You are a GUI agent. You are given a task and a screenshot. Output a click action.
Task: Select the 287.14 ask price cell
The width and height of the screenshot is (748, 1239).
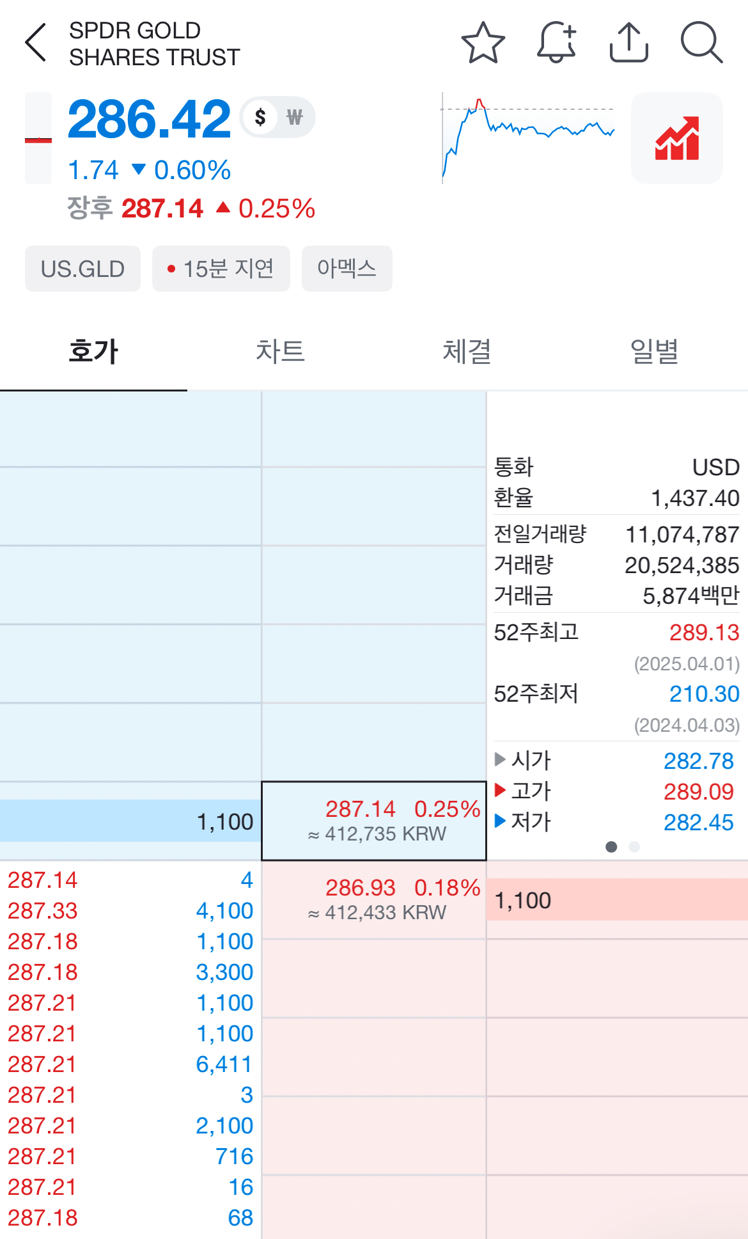pyautogui.click(x=374, y=821)
